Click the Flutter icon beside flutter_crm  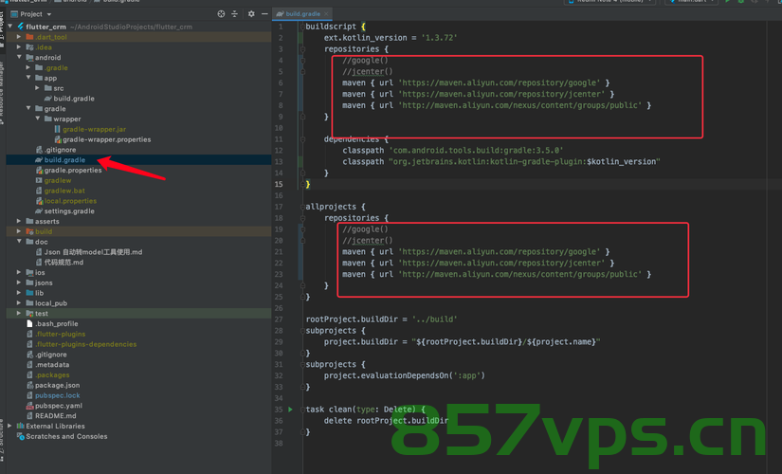pos(21,27)
